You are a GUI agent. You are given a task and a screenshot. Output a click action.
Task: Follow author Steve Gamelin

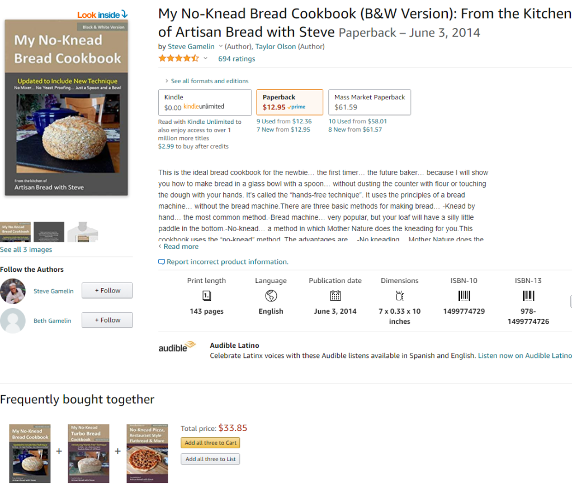(x=107, y=291)
